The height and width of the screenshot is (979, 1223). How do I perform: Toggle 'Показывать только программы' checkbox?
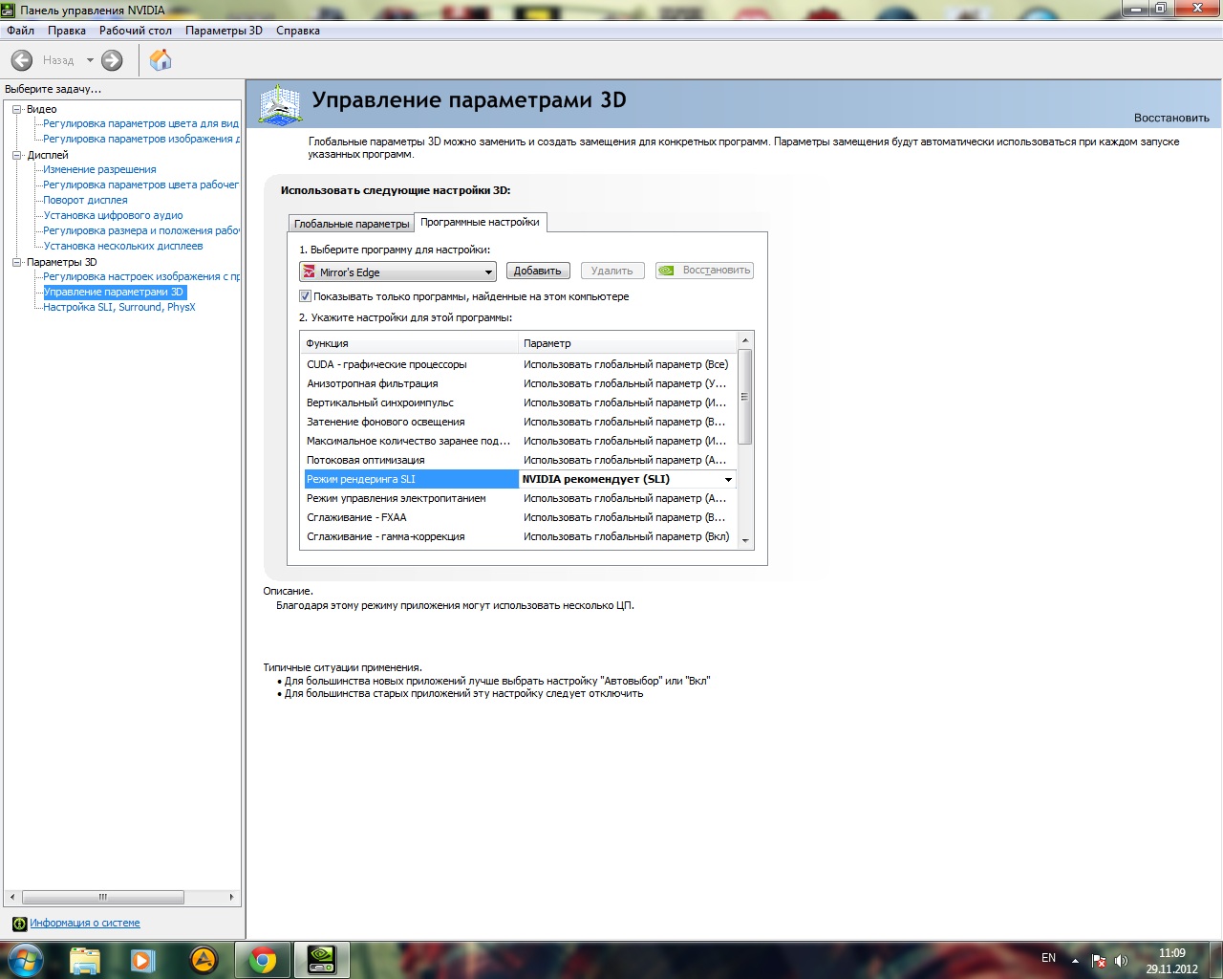pyautogui.click(x=306, y=296)
